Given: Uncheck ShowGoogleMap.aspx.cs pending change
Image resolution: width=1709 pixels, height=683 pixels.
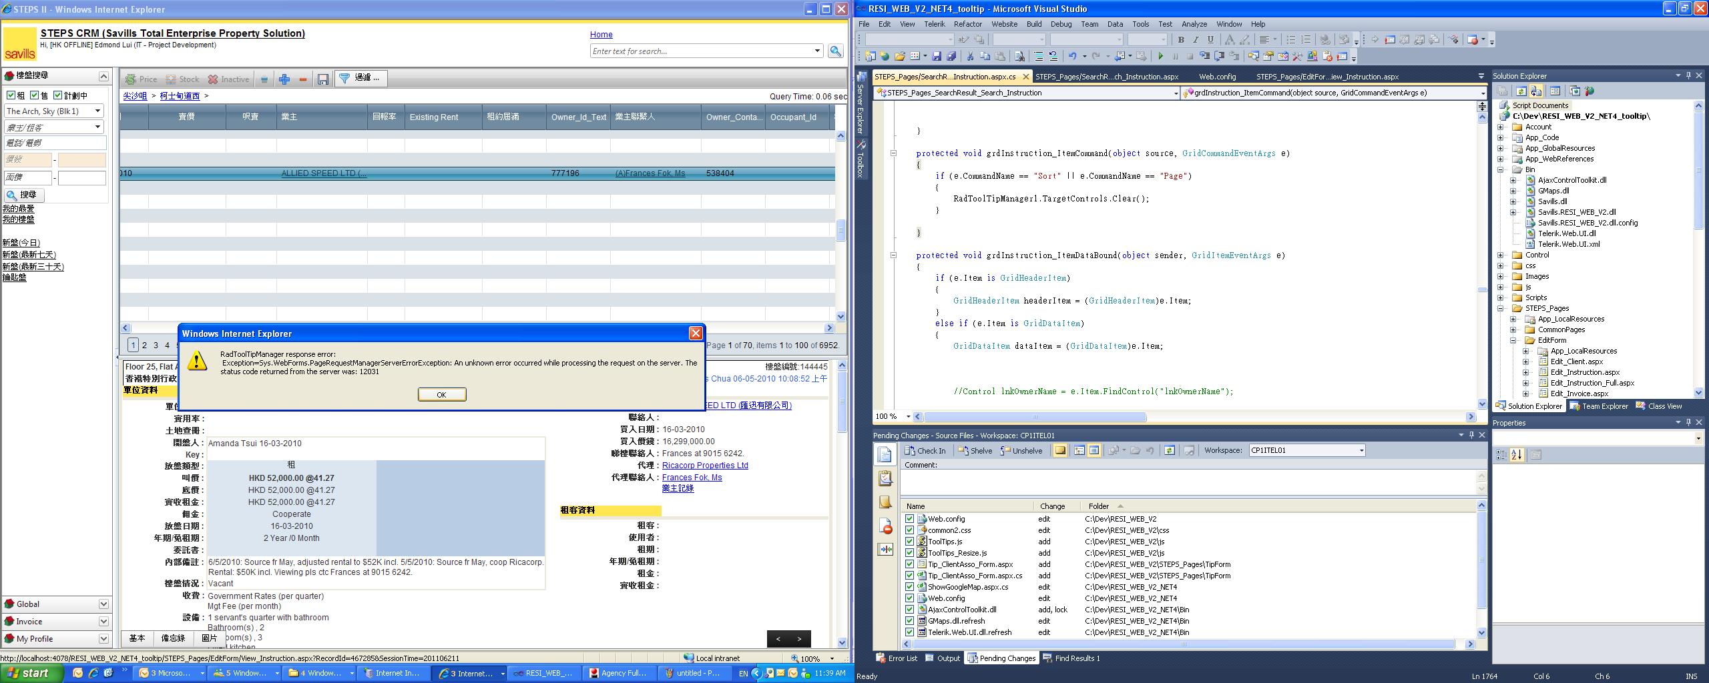Looking at the screenshot, I should 909,587.
